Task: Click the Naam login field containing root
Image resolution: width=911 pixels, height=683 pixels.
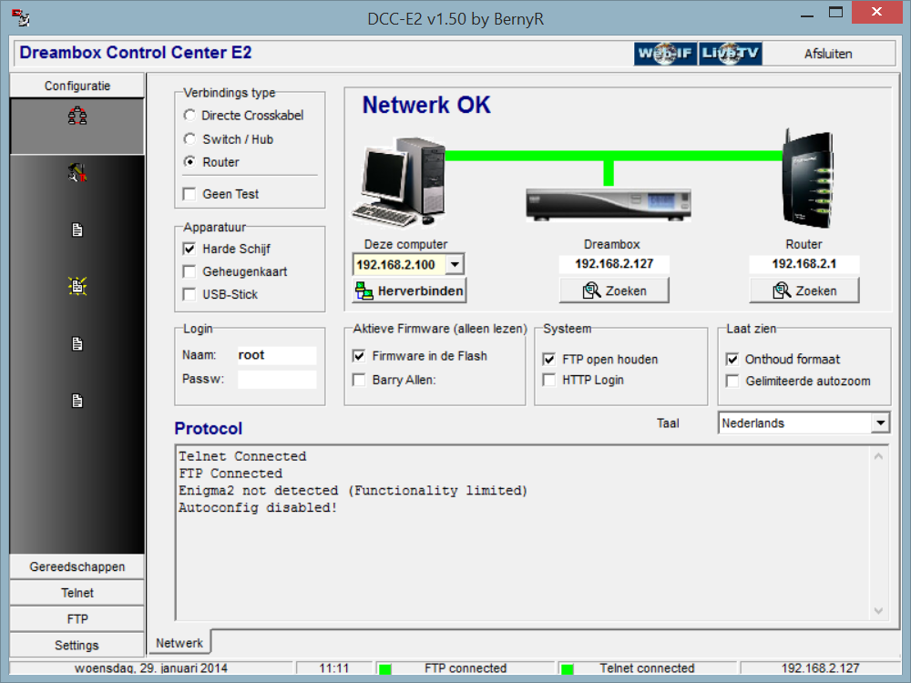Action: pos(277,355)
